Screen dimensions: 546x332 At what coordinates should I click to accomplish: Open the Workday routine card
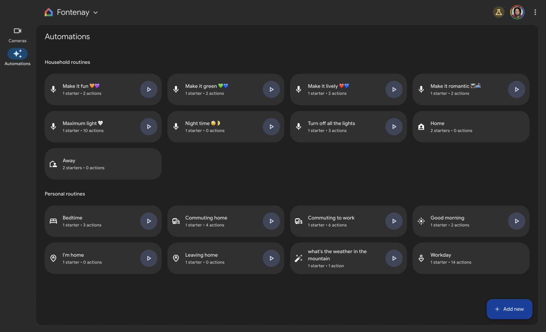[x=471, y=258]
